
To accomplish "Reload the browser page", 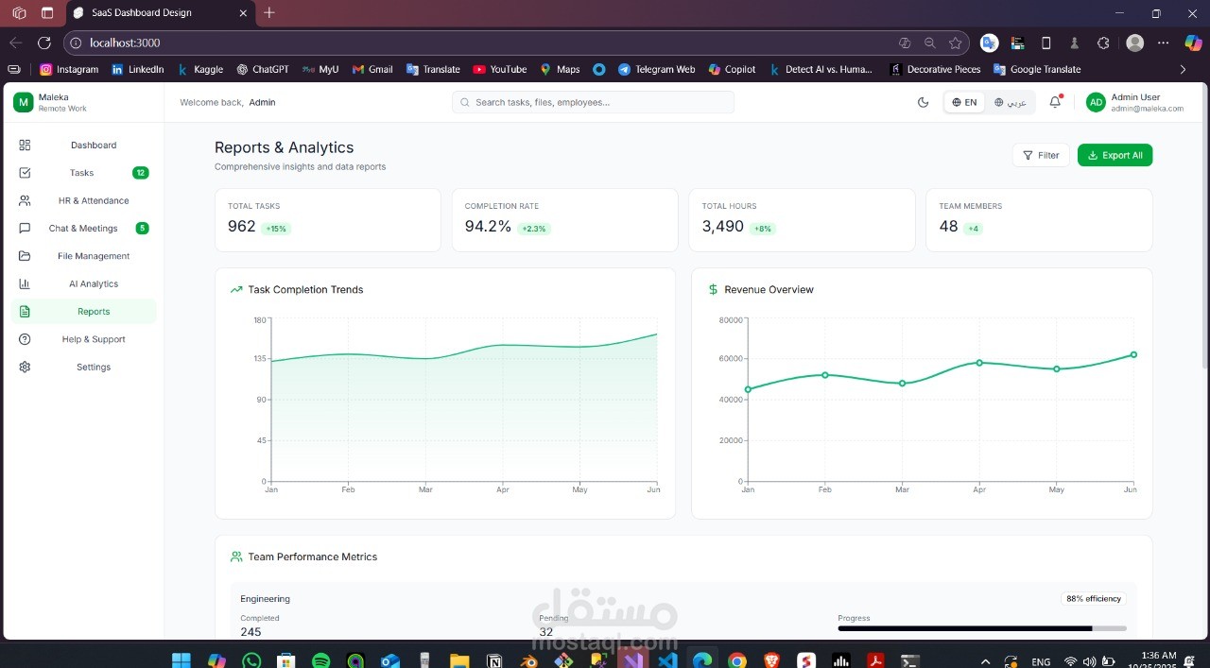I will pyautogui.click(x=43, y=43).
